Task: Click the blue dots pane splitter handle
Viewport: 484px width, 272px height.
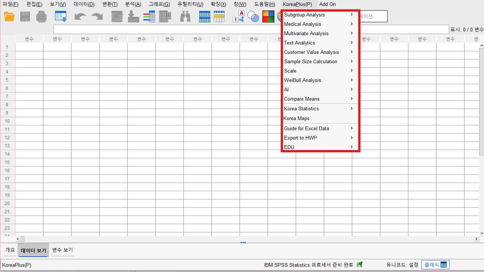Action: (243, 242)
